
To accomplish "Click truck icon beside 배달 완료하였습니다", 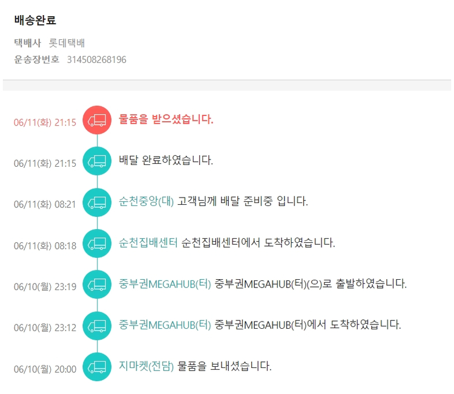I will pos(97,161).
